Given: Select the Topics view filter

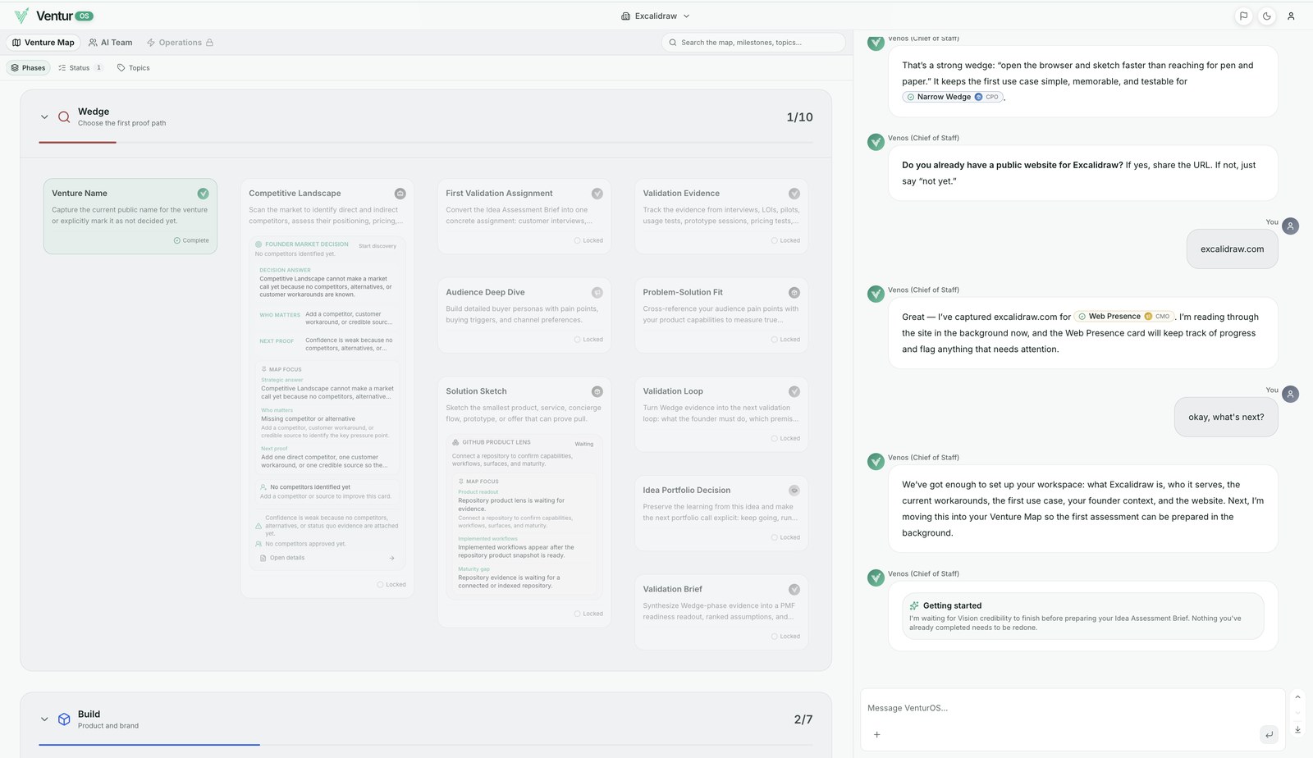Looking at the screenshot, I should tap(134, 68).
